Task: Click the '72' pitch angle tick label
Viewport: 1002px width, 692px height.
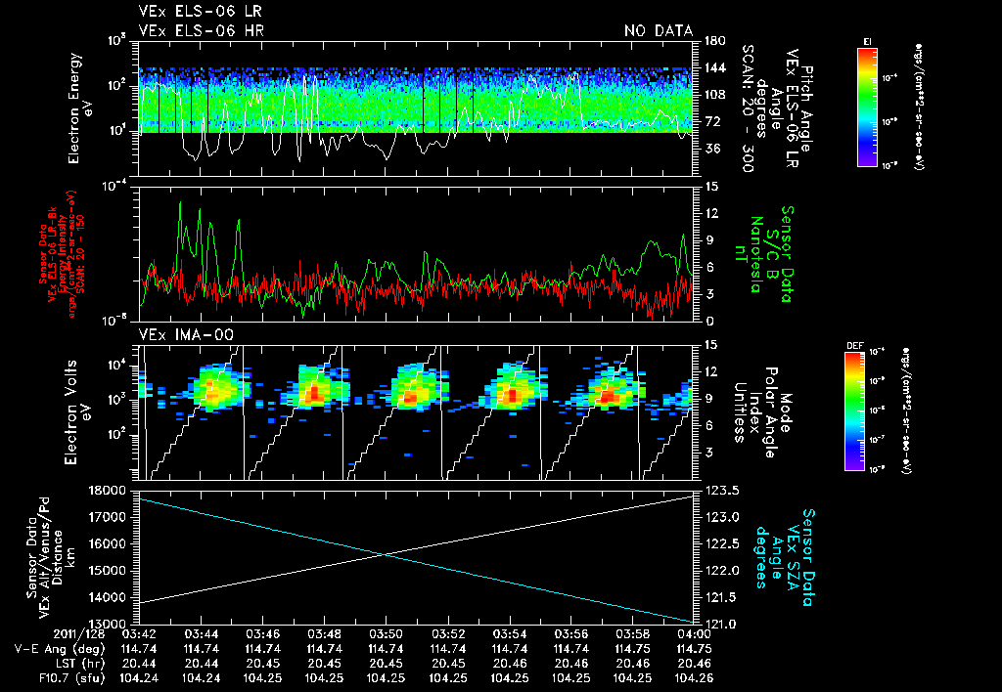Action: tap(710, 121)
